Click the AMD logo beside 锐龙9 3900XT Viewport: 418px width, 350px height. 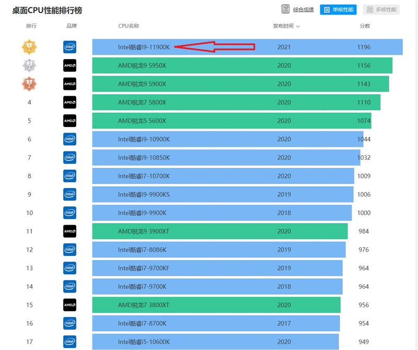point(69,231)
